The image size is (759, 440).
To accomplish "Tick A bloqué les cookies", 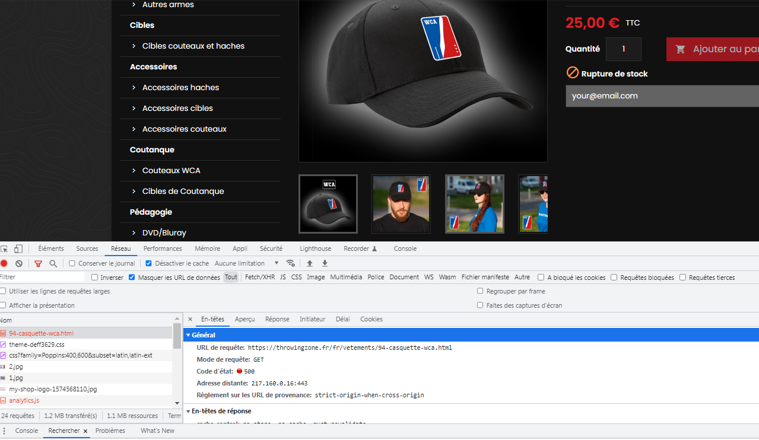I will pyautogui.click(x=541, y=278).
